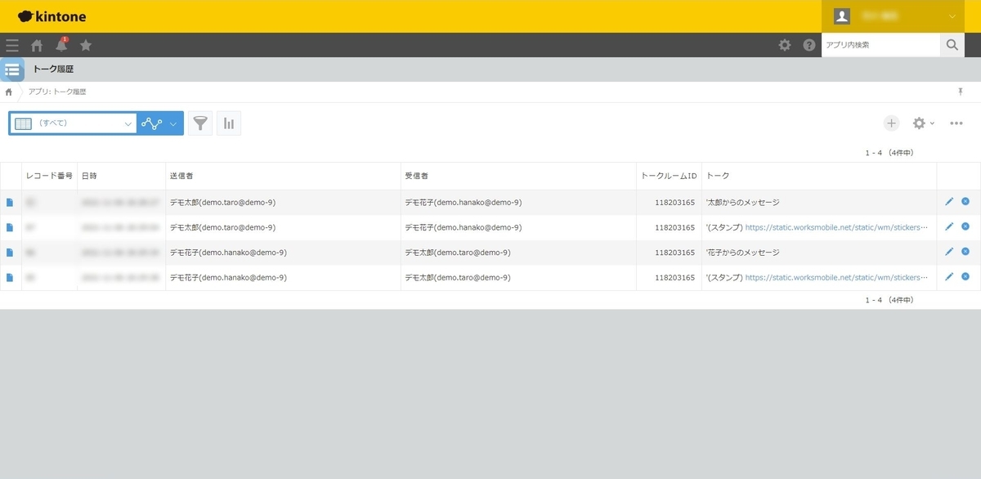Click the first row's sender デモ太郎(demo.taro@demo-9)
This screenshot has height=479, width=981.
pyautogui.click(x=222, y=203)
